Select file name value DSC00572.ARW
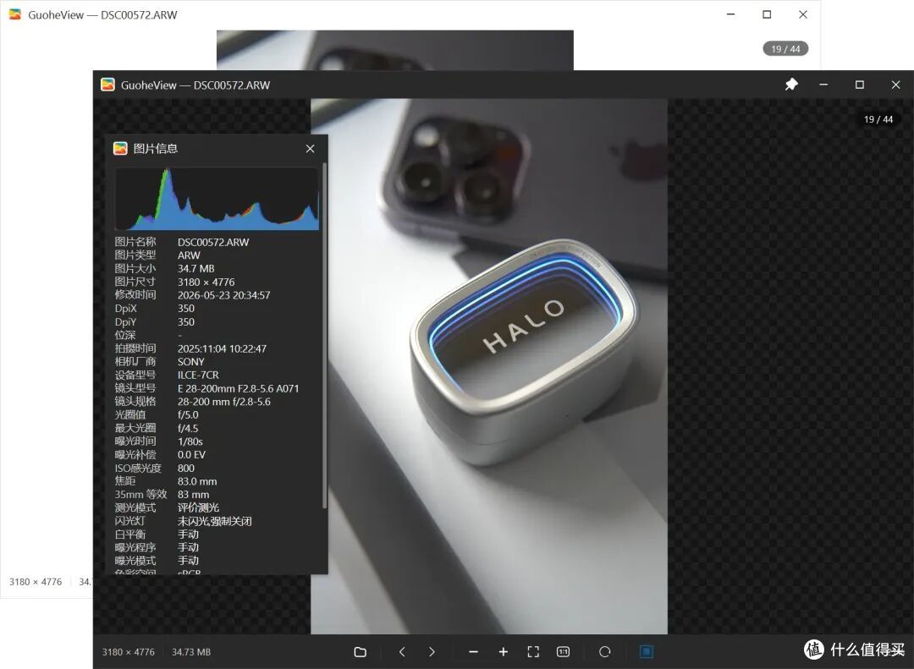914x669 pixels. coord(213,242)
